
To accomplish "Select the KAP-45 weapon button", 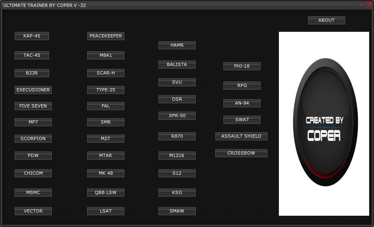I will tap(32, 36).
